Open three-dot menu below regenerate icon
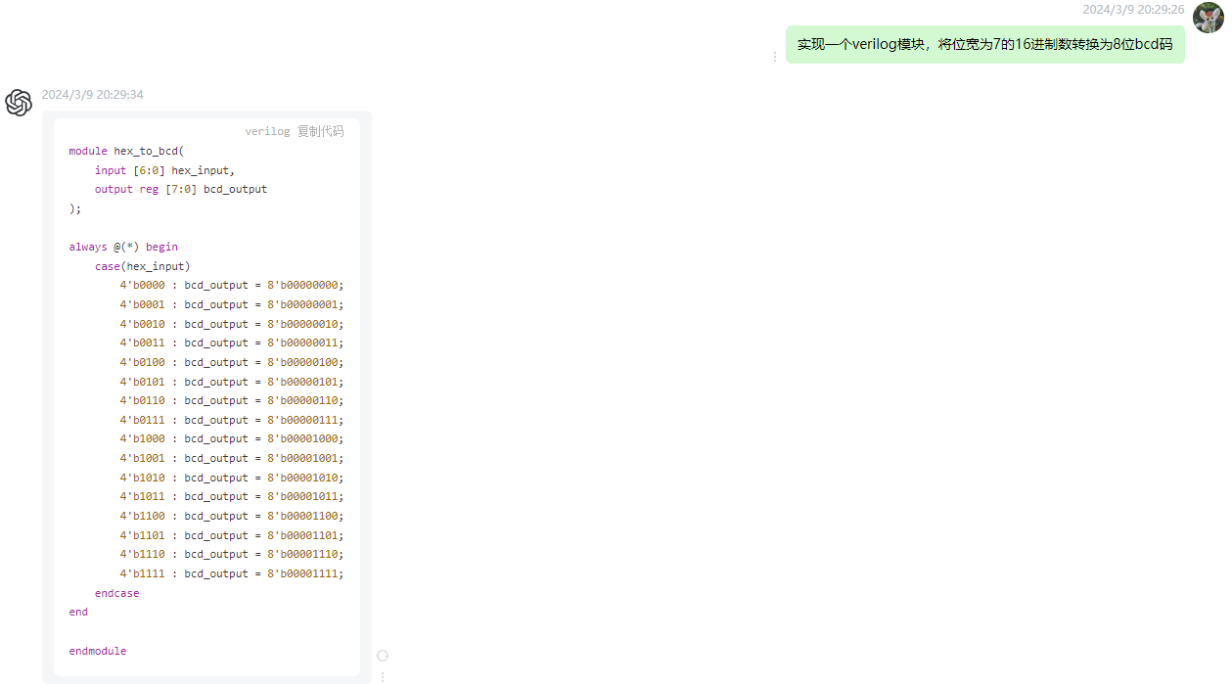 [x=383, y=676]
